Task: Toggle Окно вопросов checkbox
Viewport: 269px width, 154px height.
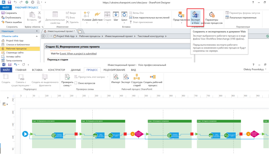Action: point(76,83)
